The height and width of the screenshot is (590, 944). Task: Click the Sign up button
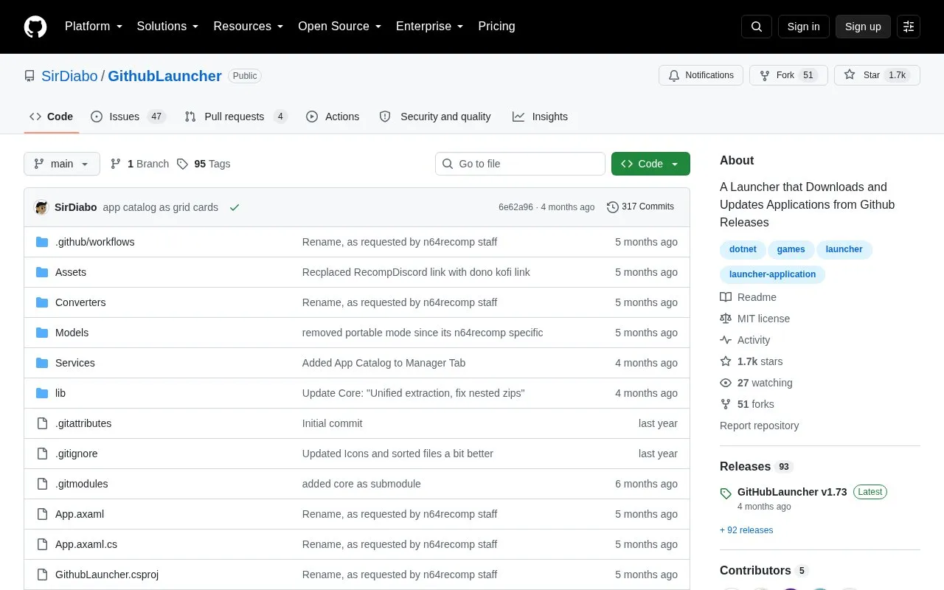coord(863,27)
